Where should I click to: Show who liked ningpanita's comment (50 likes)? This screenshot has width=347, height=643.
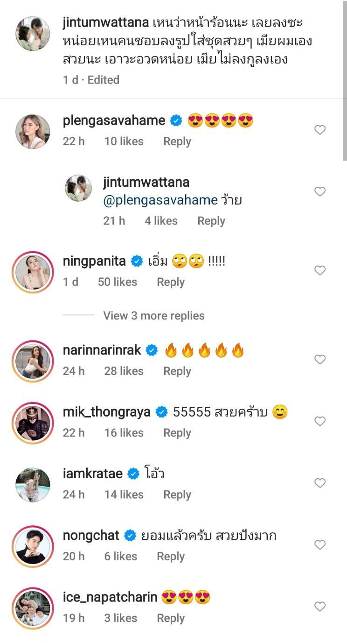coord(117,282)
